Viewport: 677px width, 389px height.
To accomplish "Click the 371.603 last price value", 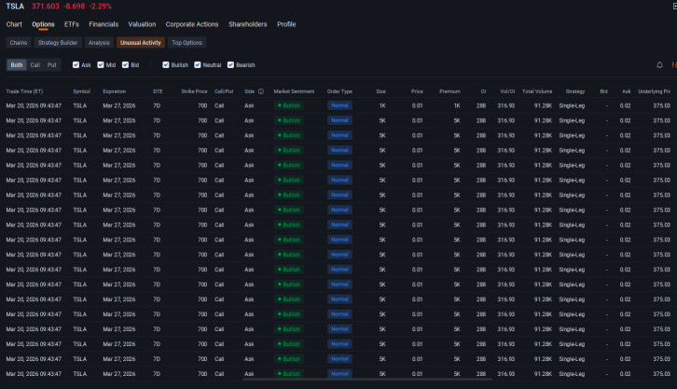I will tap(46, 7).
